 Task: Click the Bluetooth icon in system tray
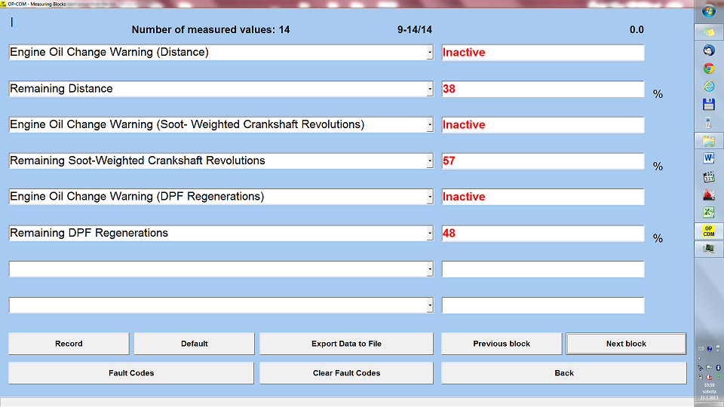718,367
